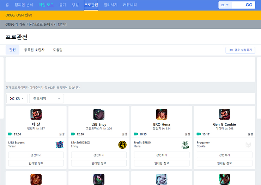Click the camera icon next to 19:17

coord(199,134)
